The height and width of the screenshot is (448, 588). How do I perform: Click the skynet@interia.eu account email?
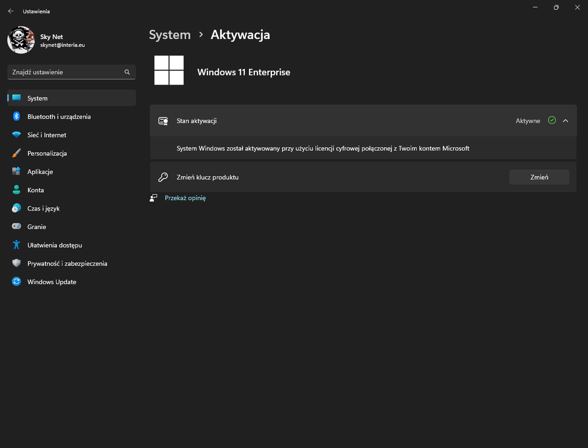[62, 45]
